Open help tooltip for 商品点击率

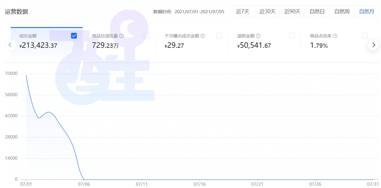[335, 36]
